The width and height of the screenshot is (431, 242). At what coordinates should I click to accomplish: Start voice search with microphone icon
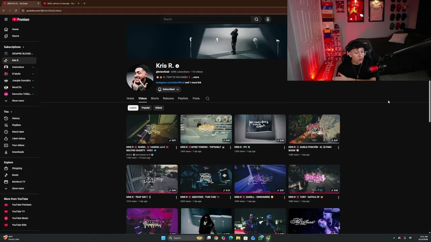click(268, 19)
